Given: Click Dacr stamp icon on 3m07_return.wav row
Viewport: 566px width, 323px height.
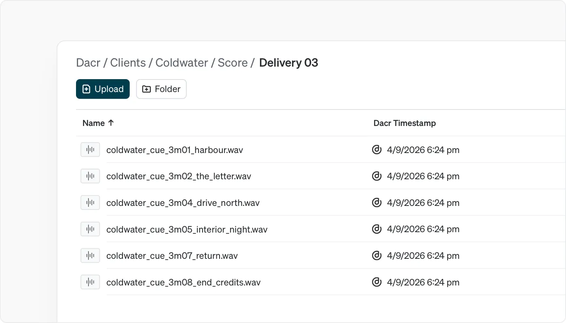Looking at the screenshot, I should click(x=377, y=256).
